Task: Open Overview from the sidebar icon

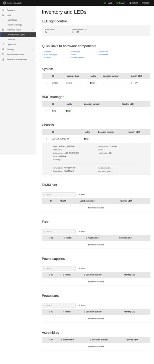Action: click(3, 10)
